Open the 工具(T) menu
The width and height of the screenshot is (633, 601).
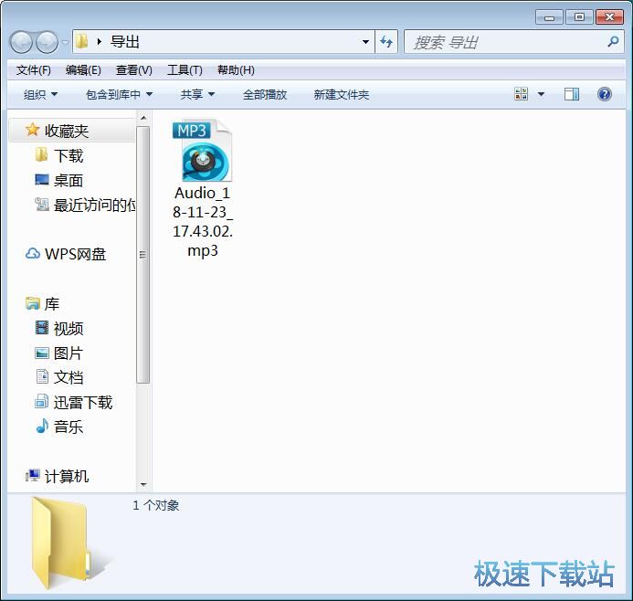tap(185, 70)
